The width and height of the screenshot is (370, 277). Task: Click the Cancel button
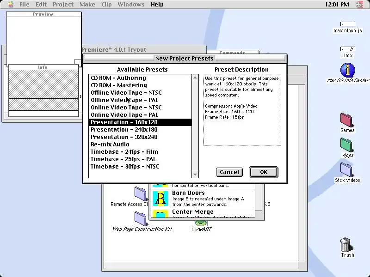(229, 172)
